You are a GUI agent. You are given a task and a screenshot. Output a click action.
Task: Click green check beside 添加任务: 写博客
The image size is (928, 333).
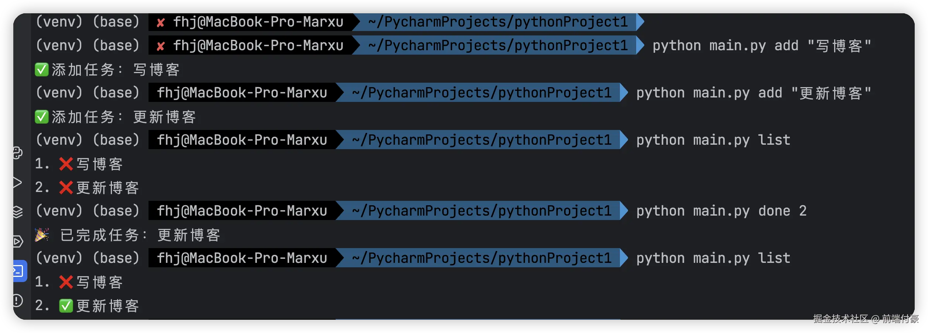click(42, 69)
